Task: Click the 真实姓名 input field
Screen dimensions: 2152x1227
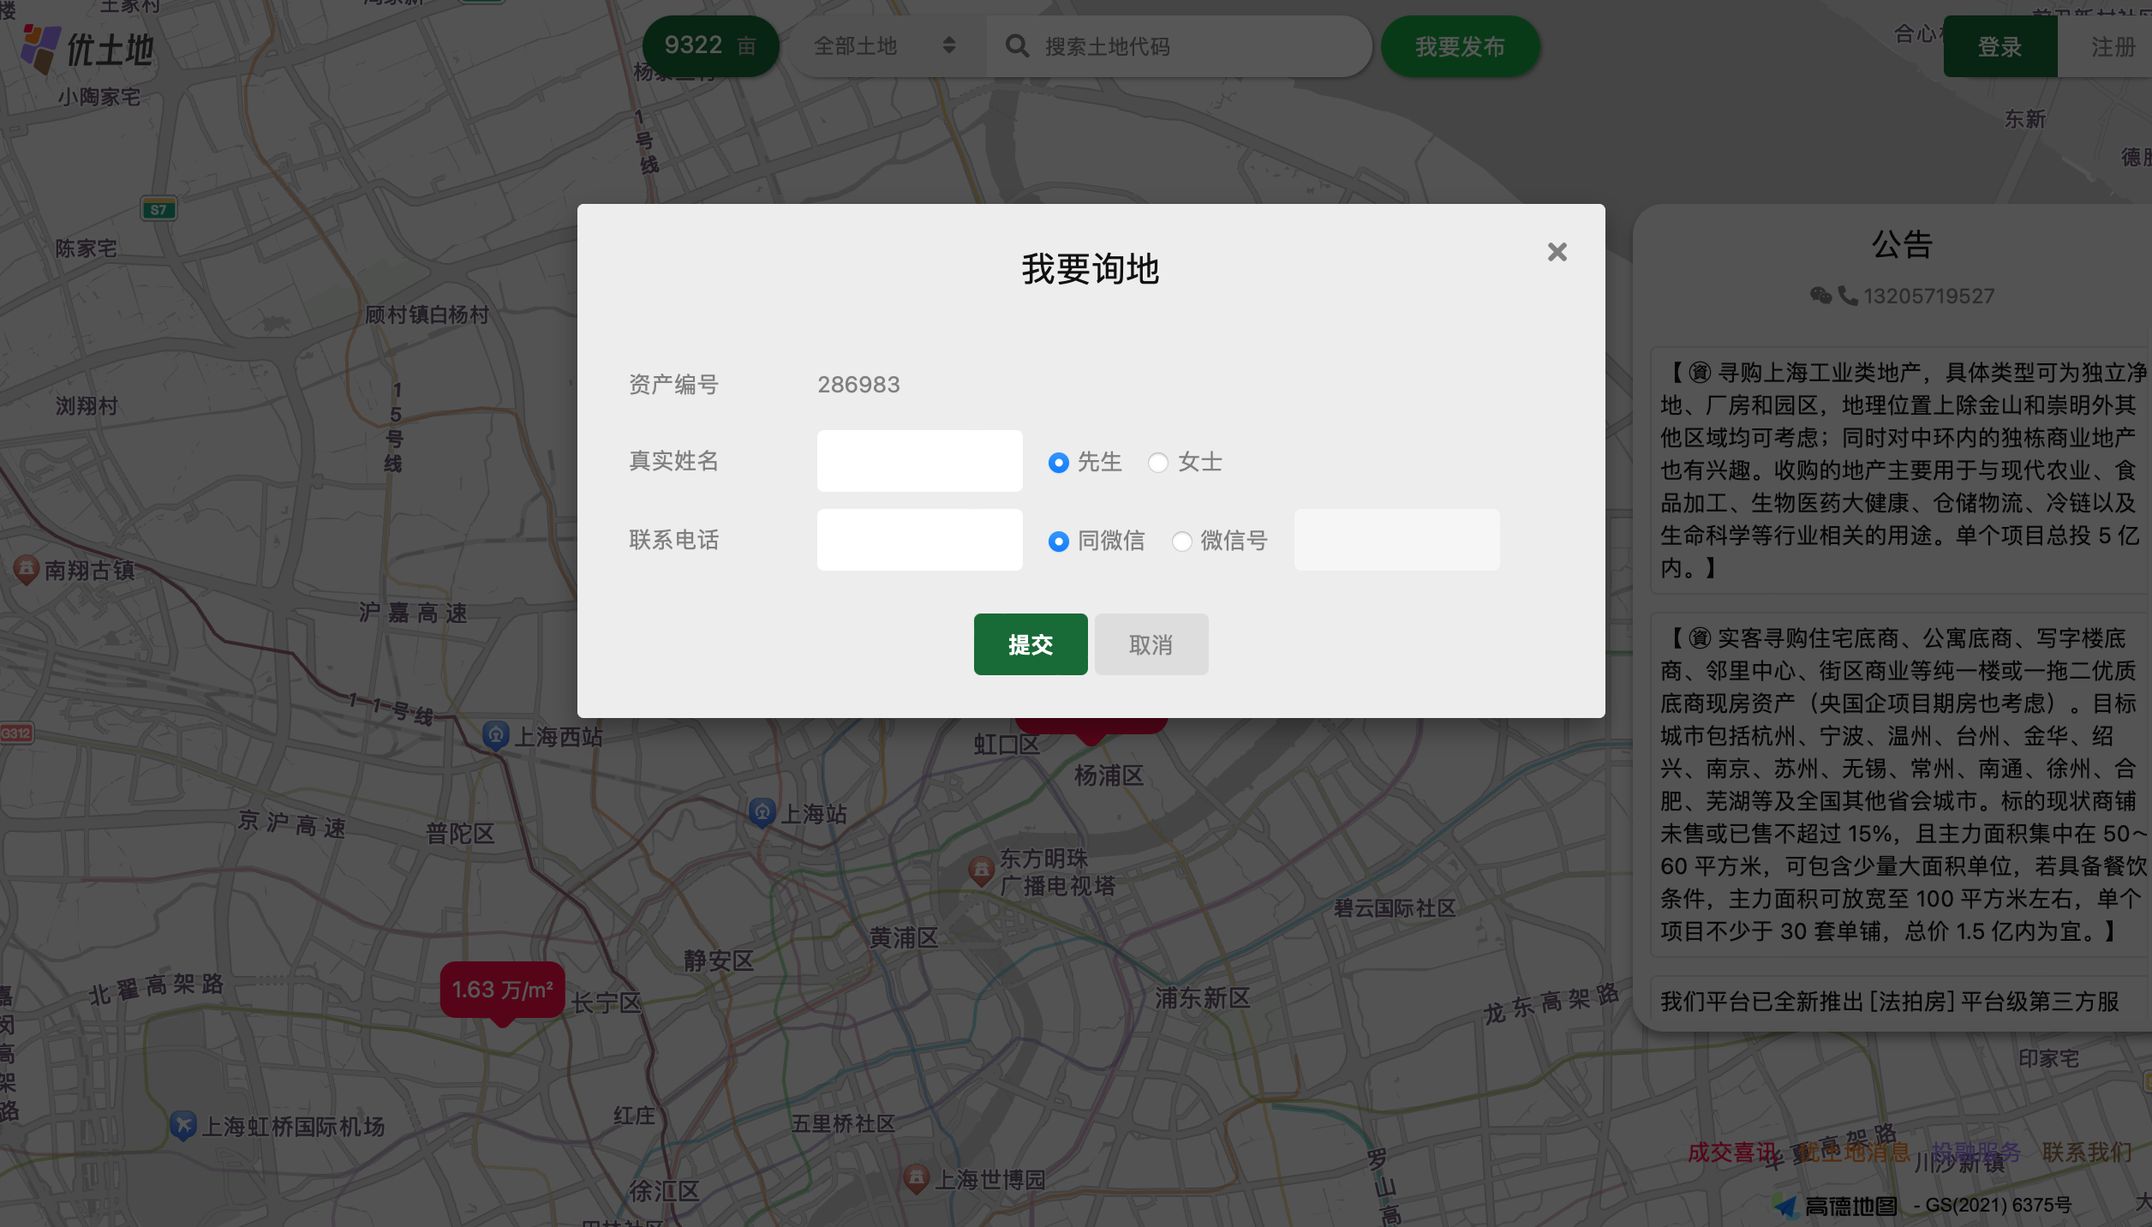Action: [919, 461]
